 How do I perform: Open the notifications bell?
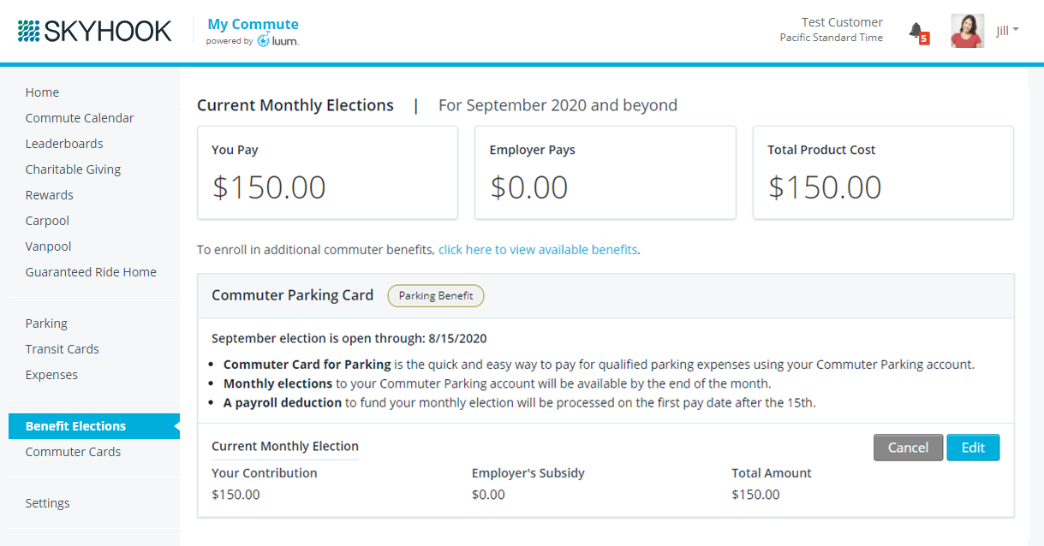coord(916,32)
